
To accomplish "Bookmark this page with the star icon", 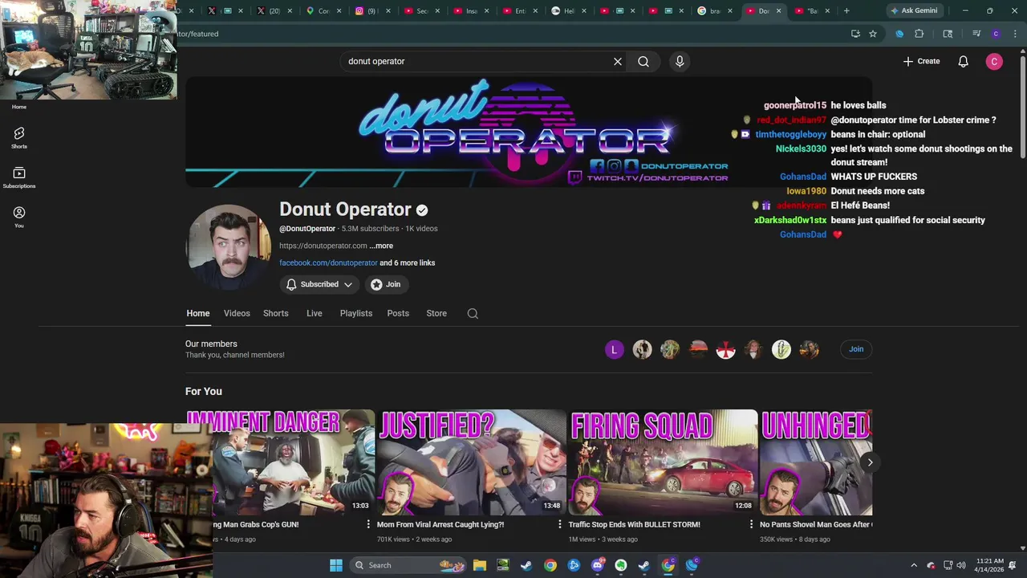I will pyautogui.click(x=873, y=34).
